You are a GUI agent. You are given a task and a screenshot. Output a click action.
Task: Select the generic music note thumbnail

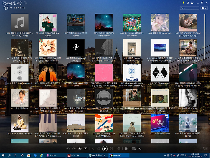tap(20, 23)
